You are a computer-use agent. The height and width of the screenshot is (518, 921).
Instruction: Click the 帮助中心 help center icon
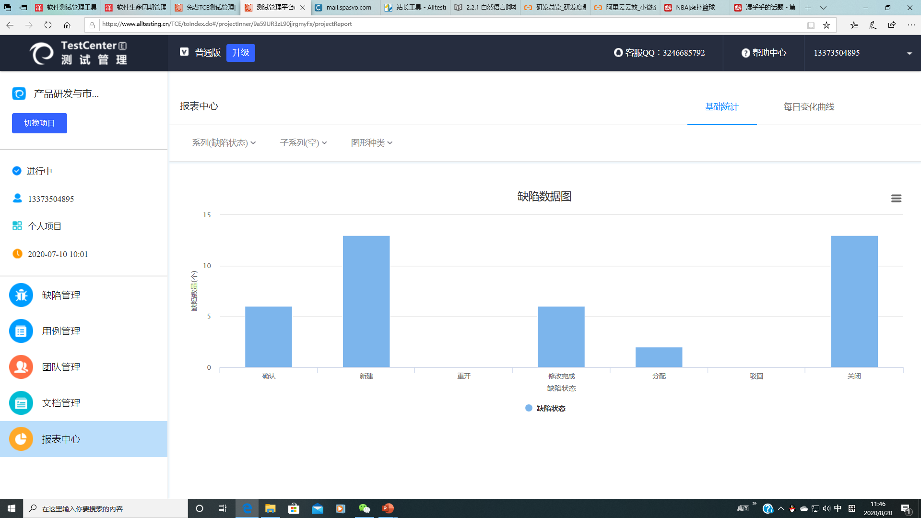745,53
